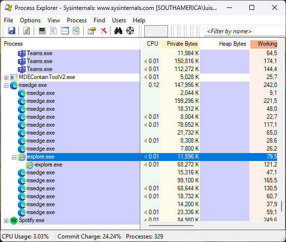Click the vertical scrollbar thumb at right edge
This screenshot has height=242, width=286.
(x=282, y=206)
